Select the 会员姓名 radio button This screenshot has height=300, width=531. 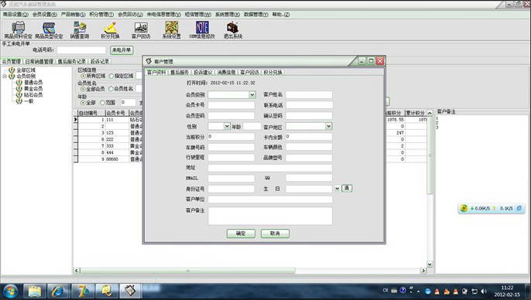point(111,89)
